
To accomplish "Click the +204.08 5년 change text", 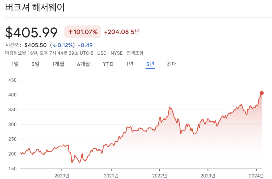I will click(x=122, y=32).
